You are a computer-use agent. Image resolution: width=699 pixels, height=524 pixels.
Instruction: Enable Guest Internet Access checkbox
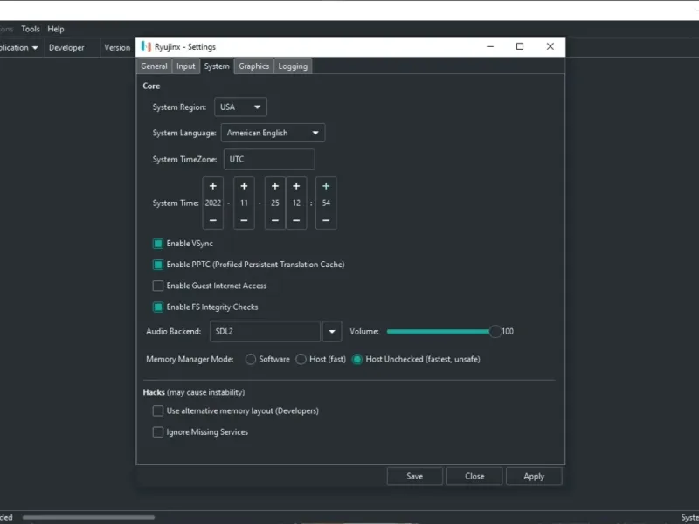[x=158, y=286]
